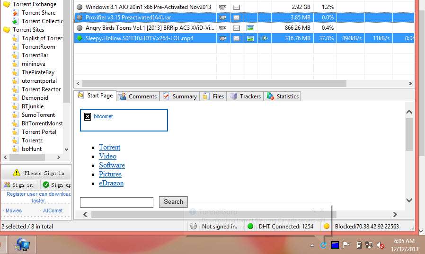Open the Summary tab
Screen dimensions: 425x254
coord(180,96)
